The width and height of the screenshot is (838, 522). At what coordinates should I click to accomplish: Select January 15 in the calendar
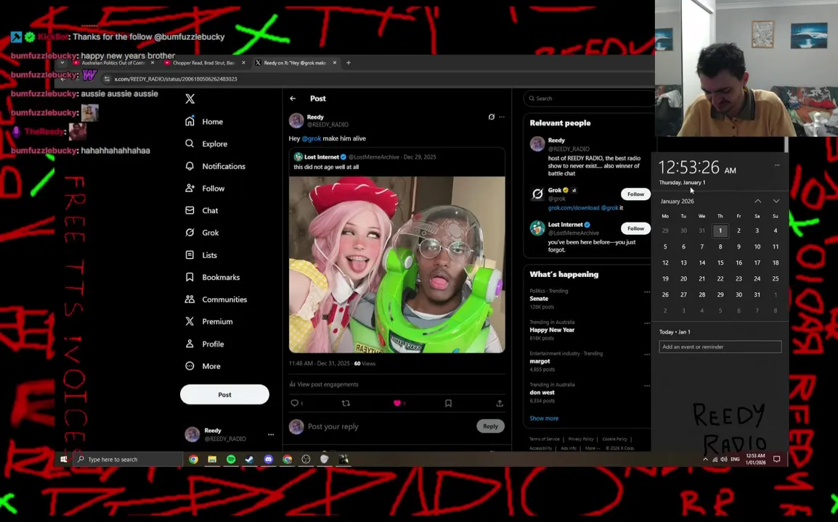coord(720,262)
